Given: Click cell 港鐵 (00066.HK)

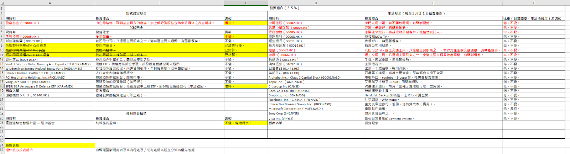Looking at the screenshot, I should tap(316, 55).
